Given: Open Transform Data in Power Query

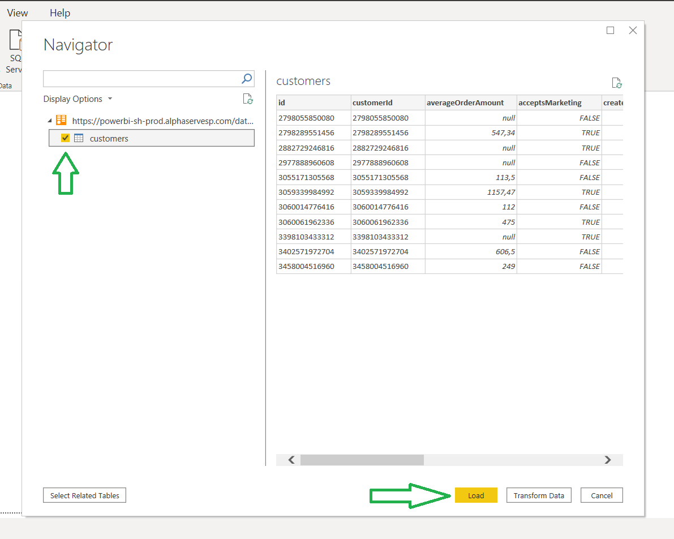Looking at the screenshot, I should (x=538, y=495).
